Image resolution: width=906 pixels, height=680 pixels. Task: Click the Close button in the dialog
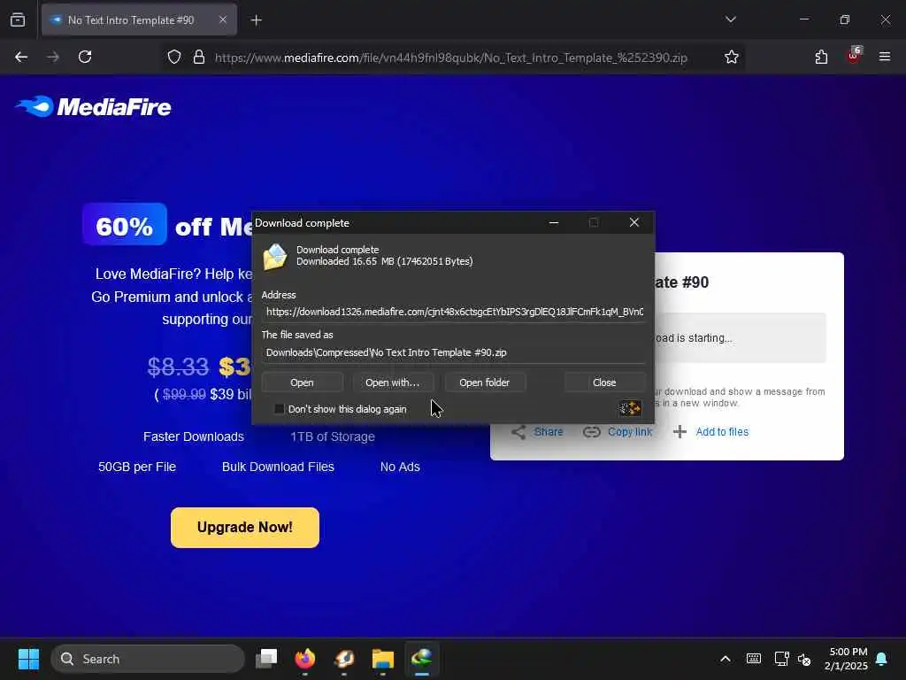pyautogui.click(x=604, y=382)
